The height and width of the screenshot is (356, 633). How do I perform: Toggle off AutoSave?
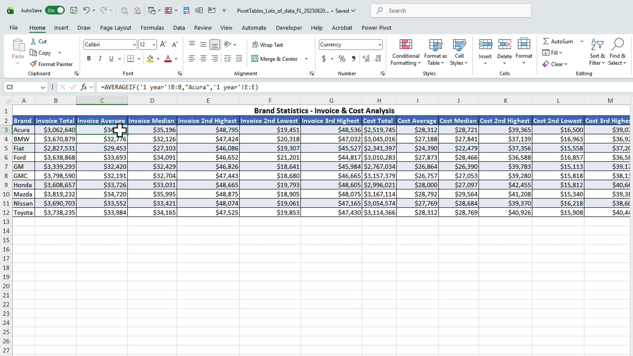pyautogui.click(x=55, y=10)
